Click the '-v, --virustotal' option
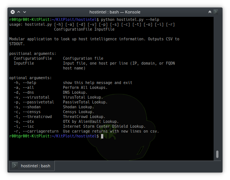This screenshot has width=230, height=180. 32,97
